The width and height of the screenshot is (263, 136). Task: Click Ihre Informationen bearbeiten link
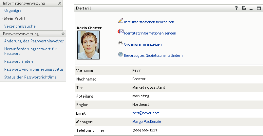pos(149,22)
